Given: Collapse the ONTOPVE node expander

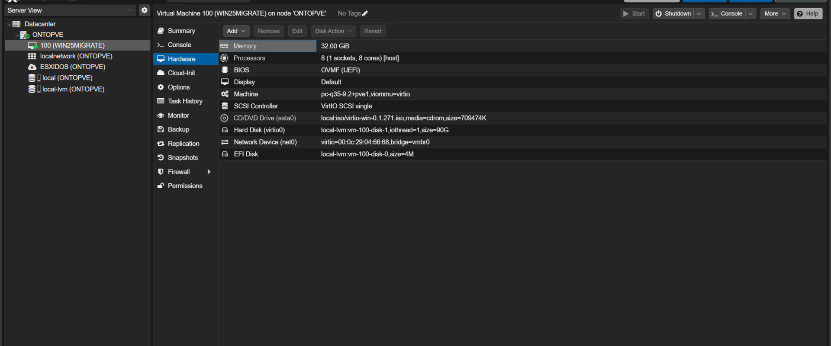Looking at the screenshot, I should (17, 35).
